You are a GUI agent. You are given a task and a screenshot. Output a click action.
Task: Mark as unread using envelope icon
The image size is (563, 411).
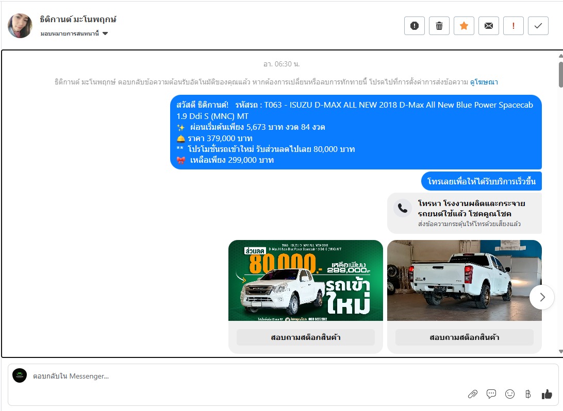click(489, 26)
